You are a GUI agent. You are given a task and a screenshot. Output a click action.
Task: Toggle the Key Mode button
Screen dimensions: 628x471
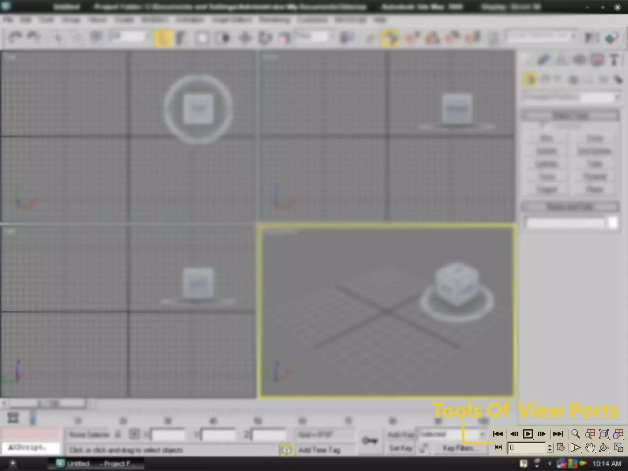click(x=498, y=448)
